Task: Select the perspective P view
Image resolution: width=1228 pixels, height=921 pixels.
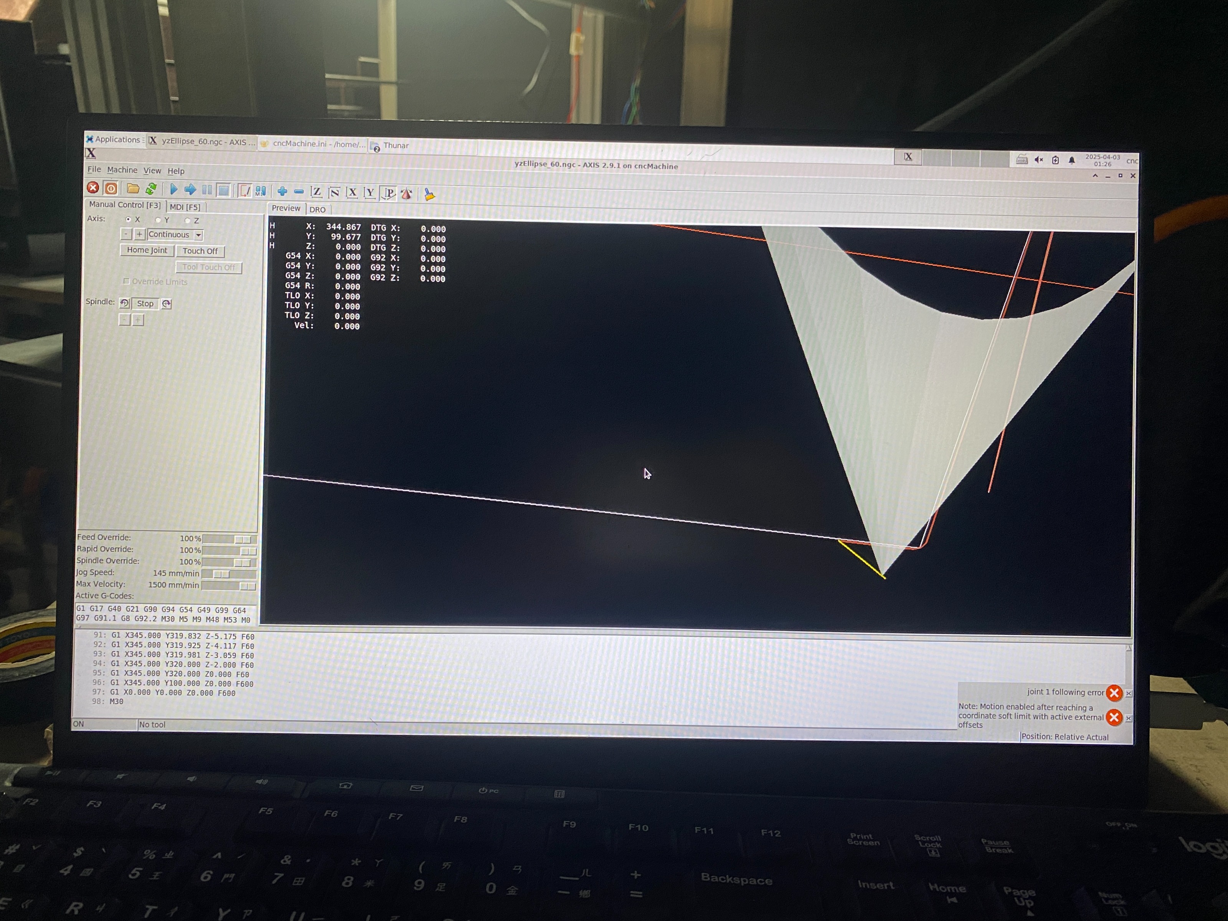Action: tap(389, 193)
